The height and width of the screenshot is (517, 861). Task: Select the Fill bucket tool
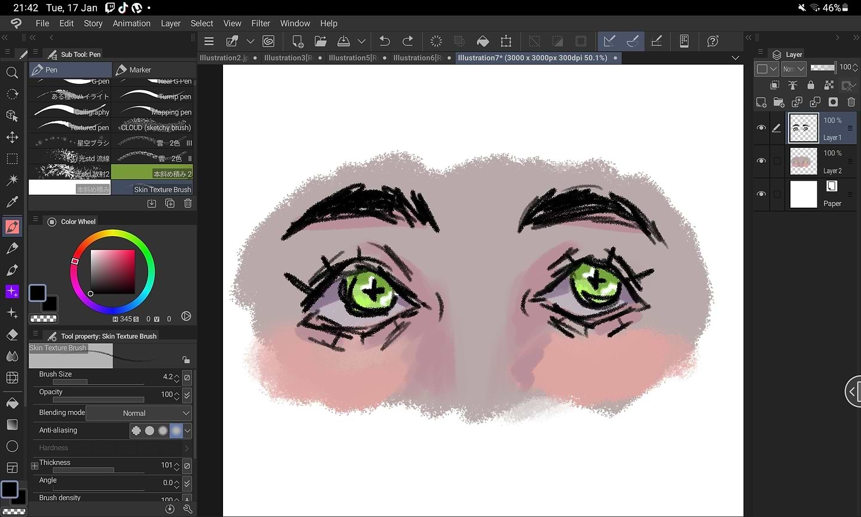pyautogui.click(x=12, y=403)
